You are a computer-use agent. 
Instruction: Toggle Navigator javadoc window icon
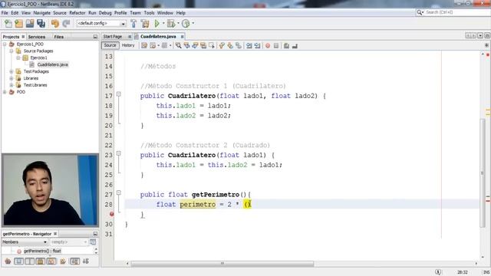[93, 242]
